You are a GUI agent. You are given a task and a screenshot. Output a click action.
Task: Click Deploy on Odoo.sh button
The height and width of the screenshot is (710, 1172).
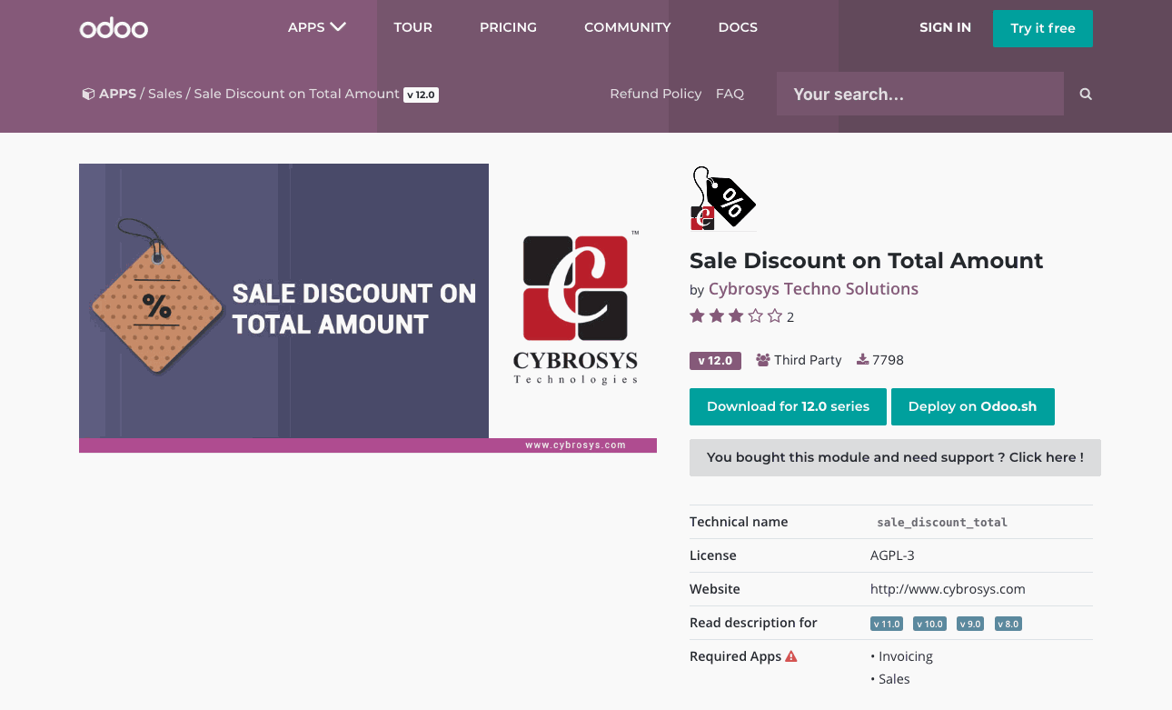pyautogui.click(x=972, y=406)
